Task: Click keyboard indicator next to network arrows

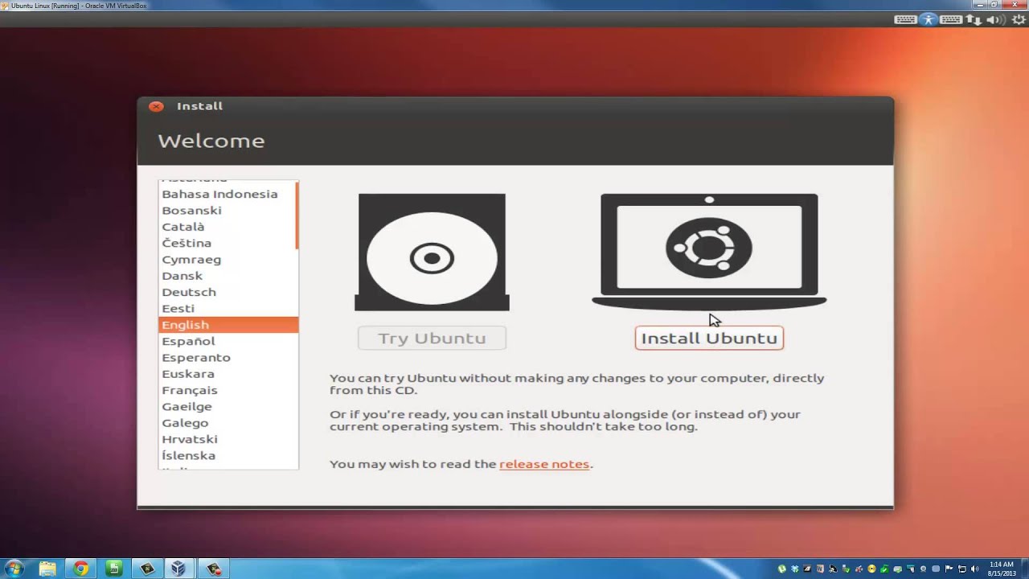Action: (x=951, y=19)
